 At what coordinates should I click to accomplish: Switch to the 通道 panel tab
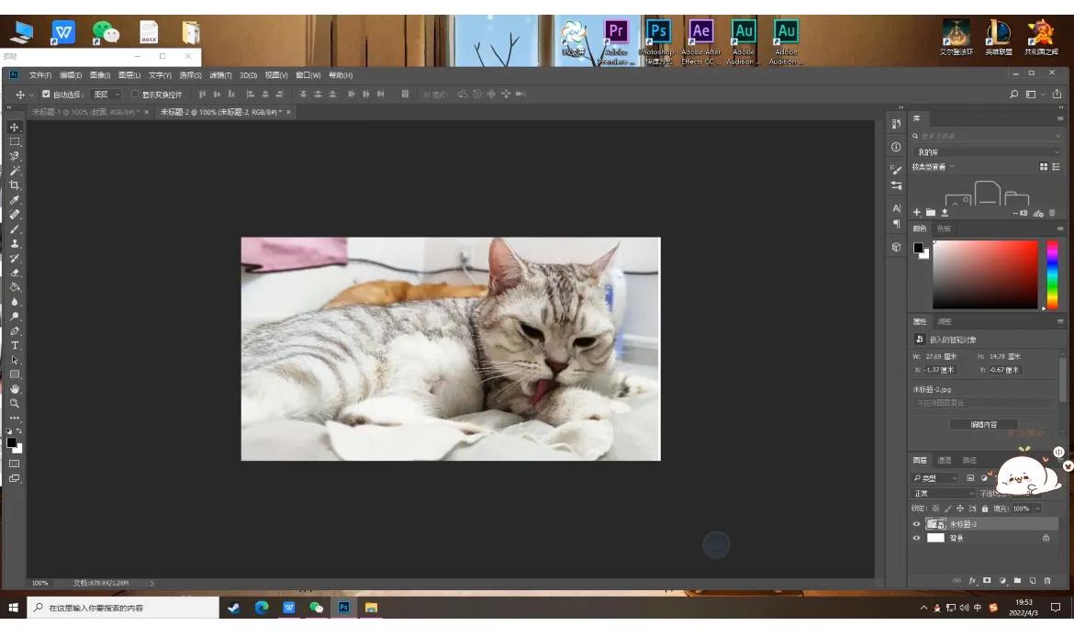945,461
